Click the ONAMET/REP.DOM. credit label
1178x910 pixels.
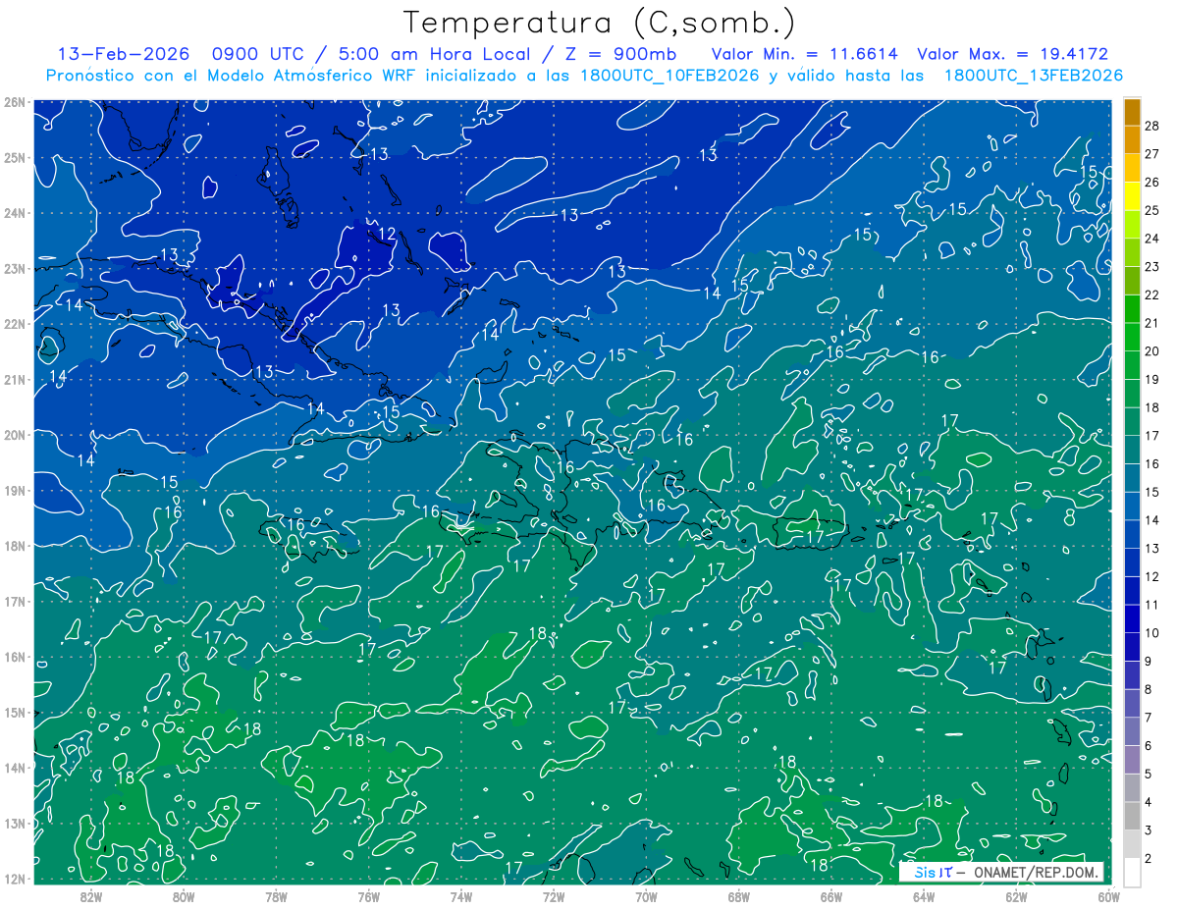(1037, 872)
